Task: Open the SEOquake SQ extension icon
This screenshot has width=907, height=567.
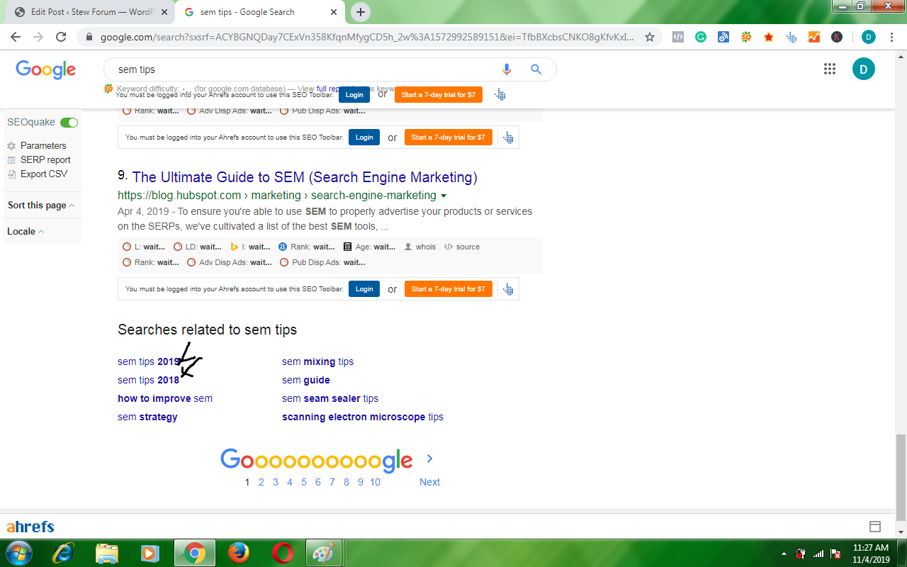Action: 746,37
